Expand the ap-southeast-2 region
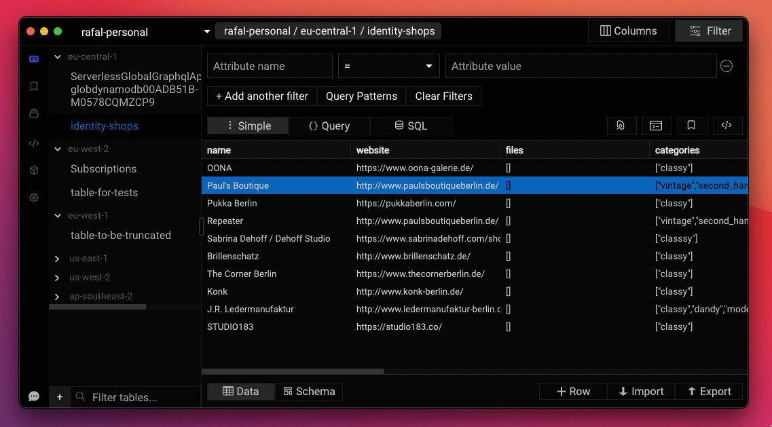Image resolution: width=772 pixels, height=427 pixels. tap(57, 297)
